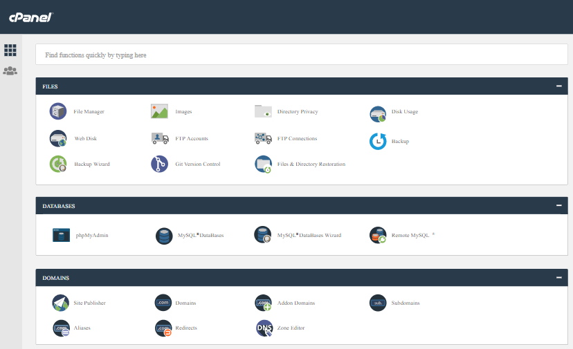Click the Aliases link

pos(82,328)
